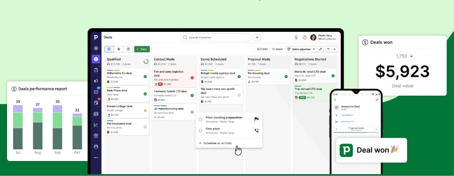Open the Marketplace store icon in sidebar
This screenshot has width=454, height=176.
[x=96, y=147]
